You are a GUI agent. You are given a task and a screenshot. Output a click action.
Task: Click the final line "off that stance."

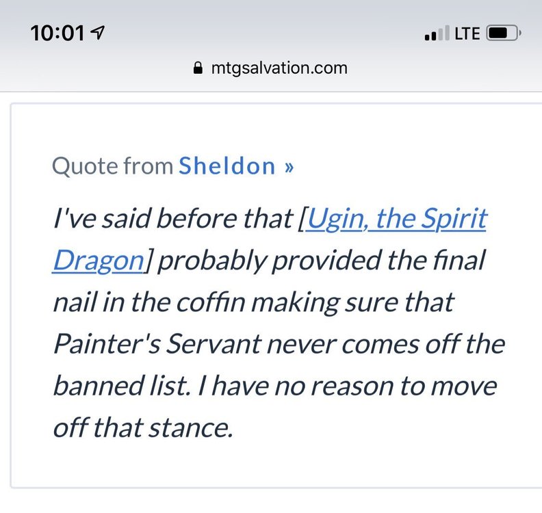click(144, 427)
